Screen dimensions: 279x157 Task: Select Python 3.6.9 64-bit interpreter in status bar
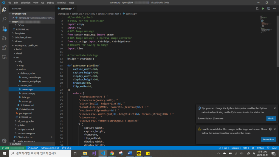(x=50, y=148)
